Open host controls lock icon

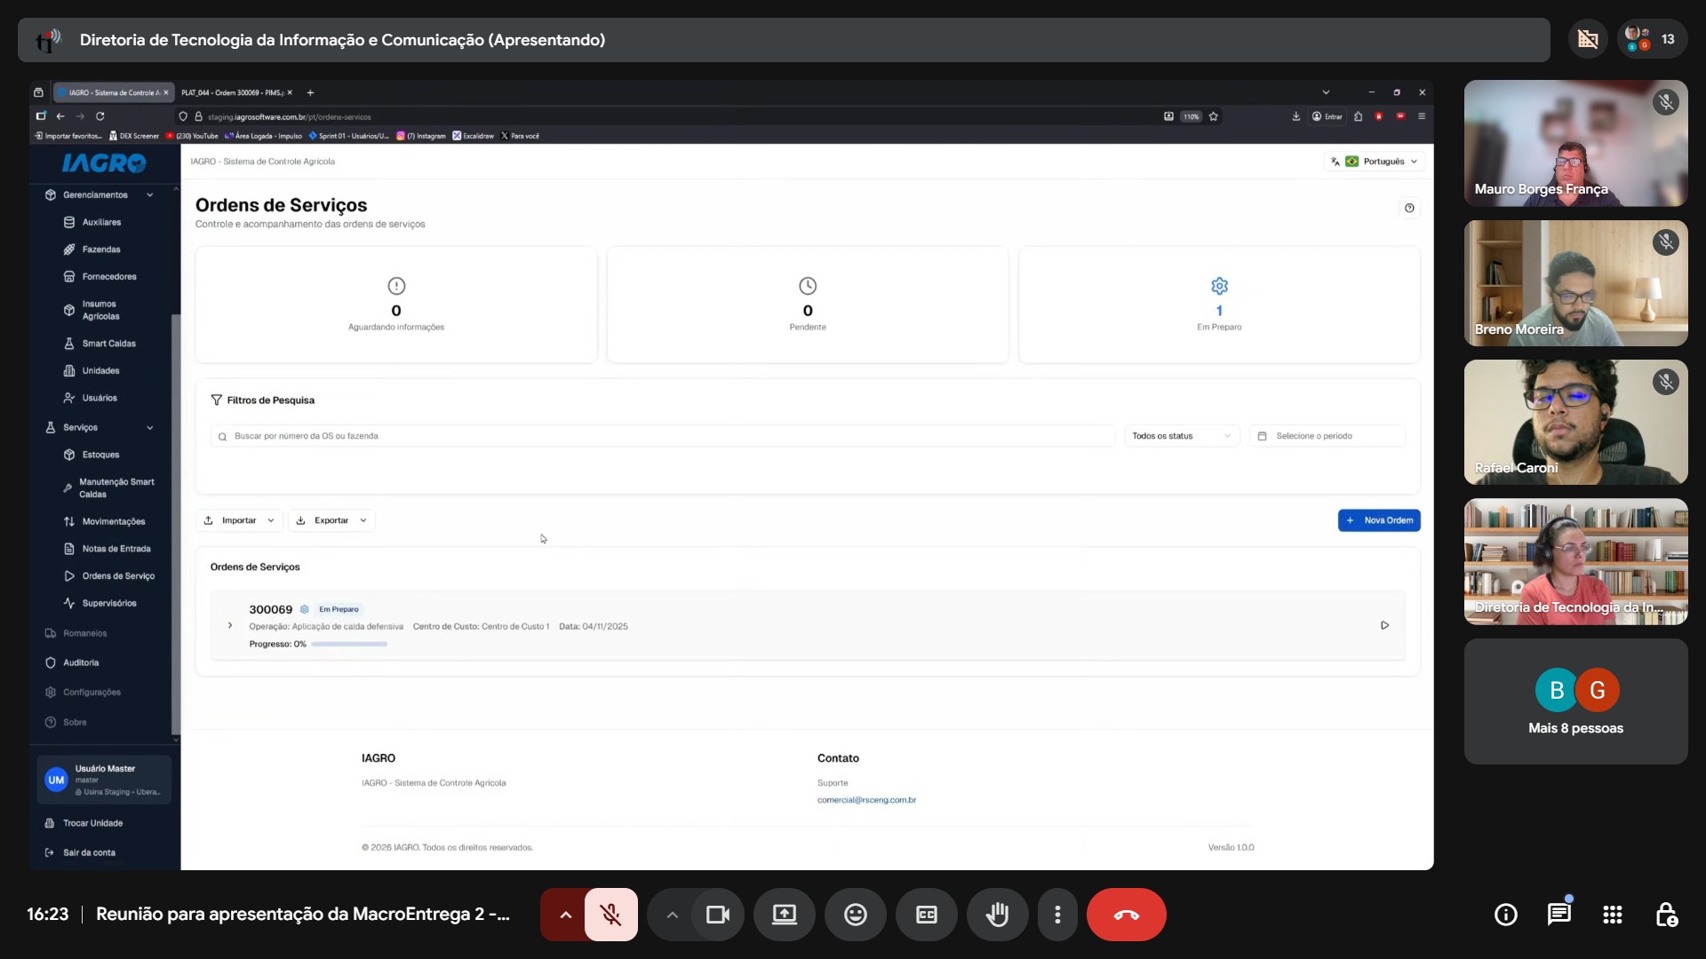1666,914
